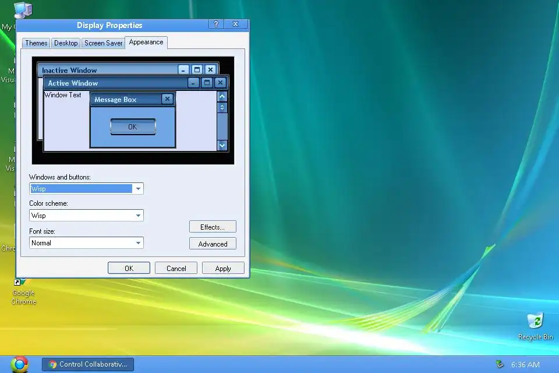Click preview scrollbar down arrow

point(222,145)
